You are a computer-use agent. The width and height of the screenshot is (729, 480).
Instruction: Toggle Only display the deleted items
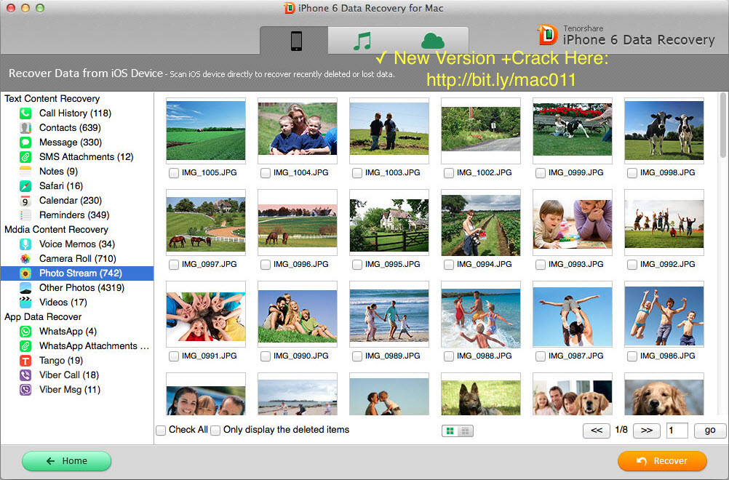tap(215, 431)
